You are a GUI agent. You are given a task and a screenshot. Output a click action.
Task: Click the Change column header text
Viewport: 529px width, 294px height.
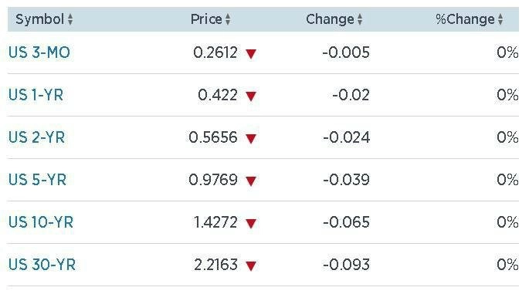pos(330,19)
